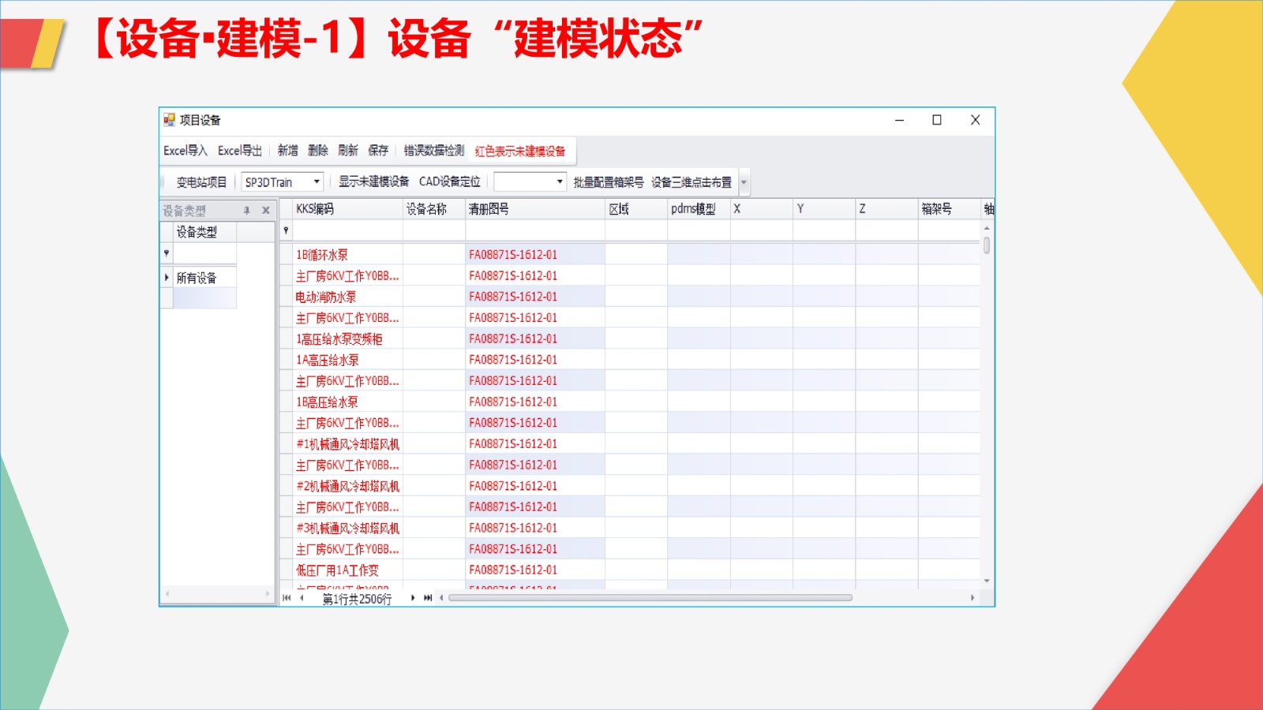Click Excel导出 in the toolbar

pos(240,151)
